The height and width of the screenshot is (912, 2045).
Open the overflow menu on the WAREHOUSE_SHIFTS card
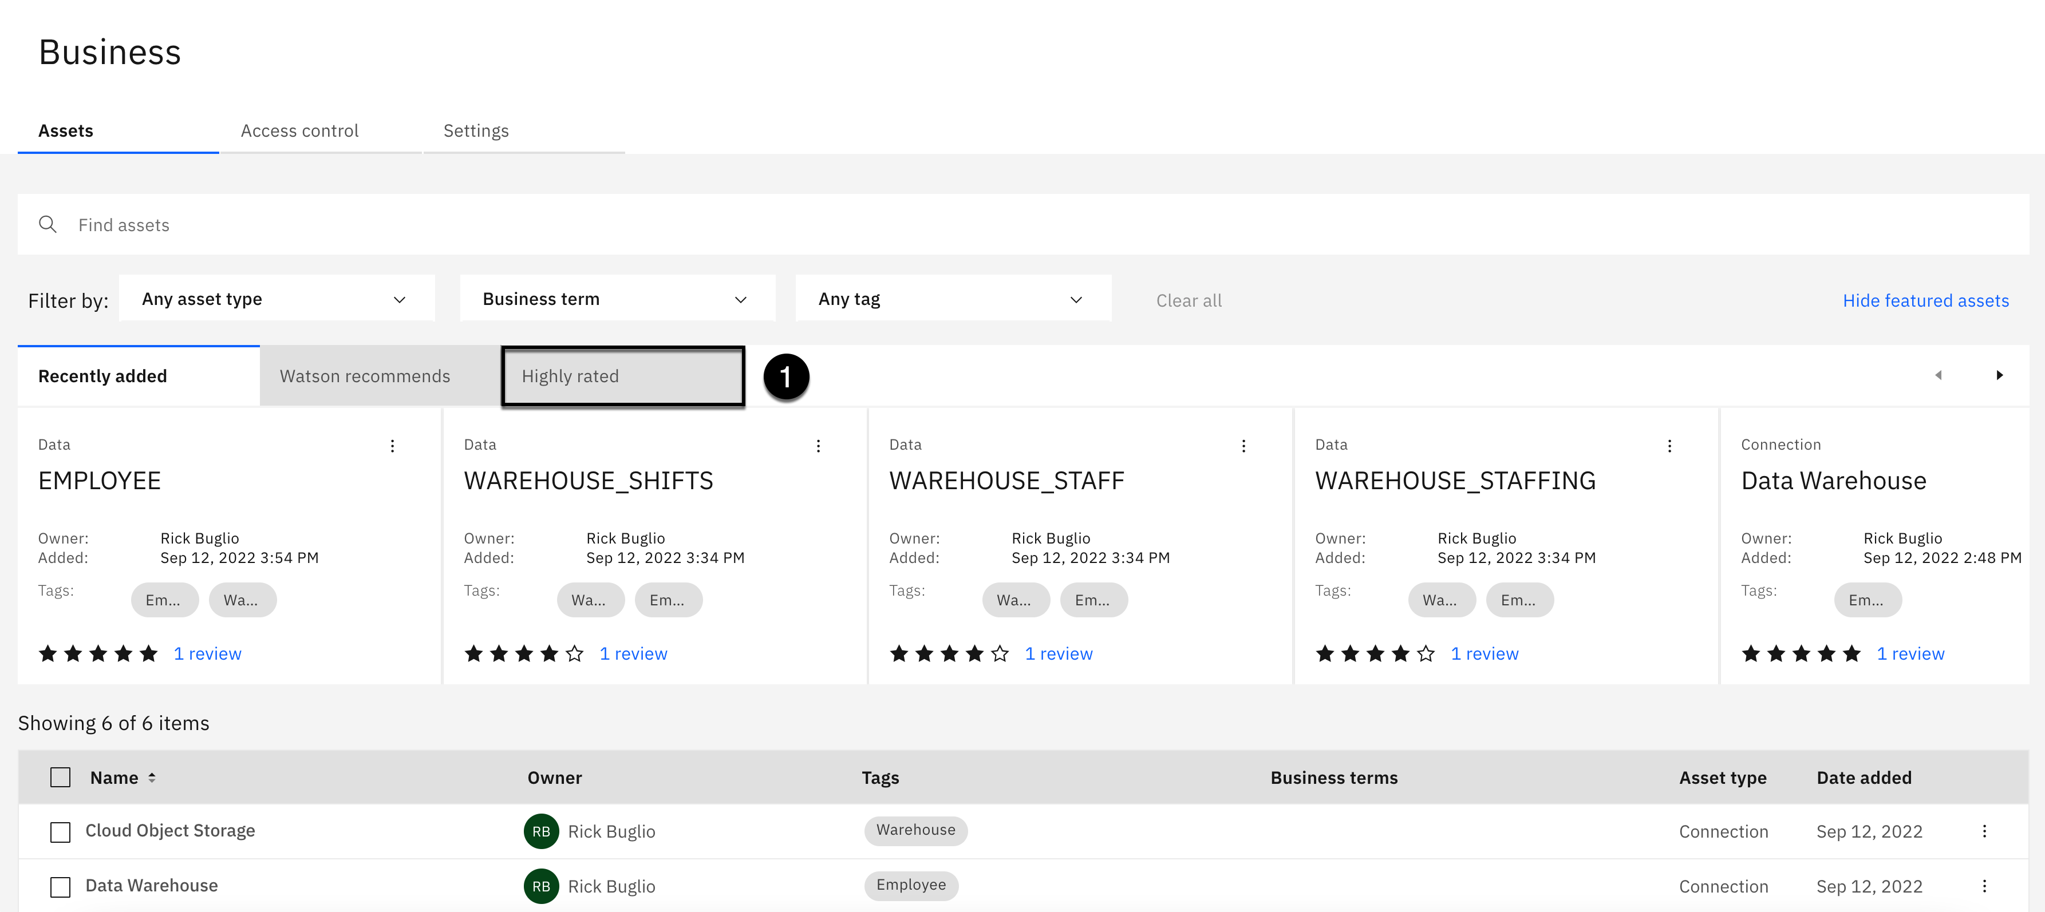[x=818, y=446]
